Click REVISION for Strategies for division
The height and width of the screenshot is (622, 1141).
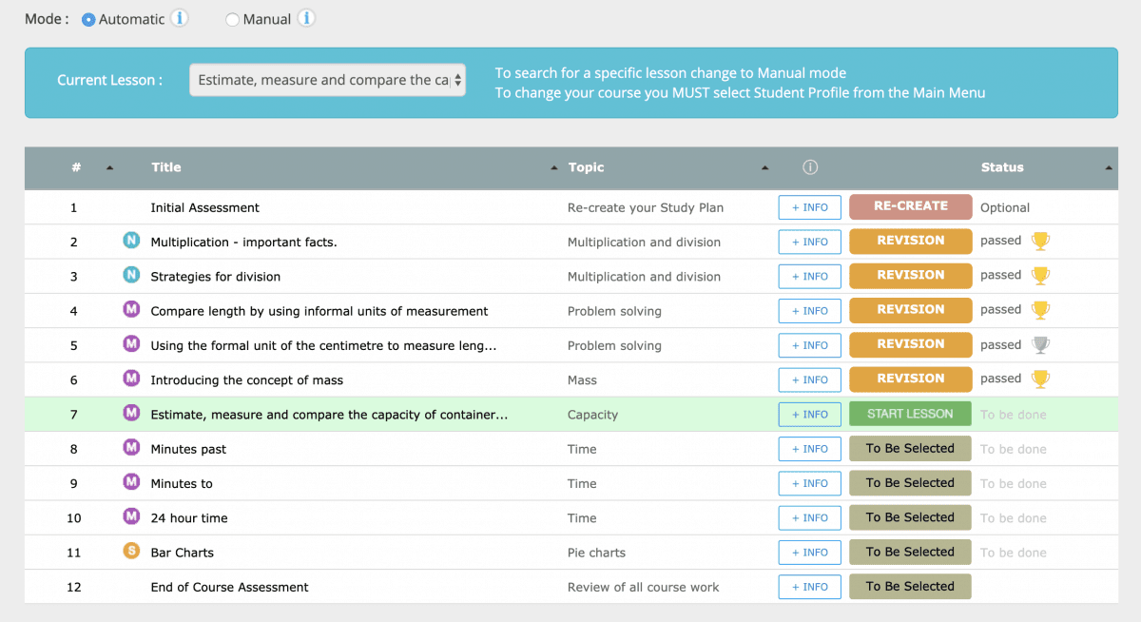point(911,276)
